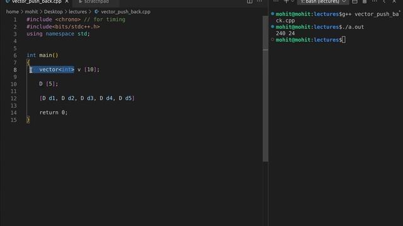This screenshot has width=403, height=226.
Task: Click '#include<bits/stdc++.h>' on line 2
Action: [63, 26]
